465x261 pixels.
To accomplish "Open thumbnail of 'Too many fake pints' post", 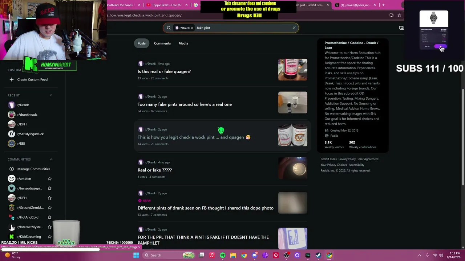I will click(293, 103).
